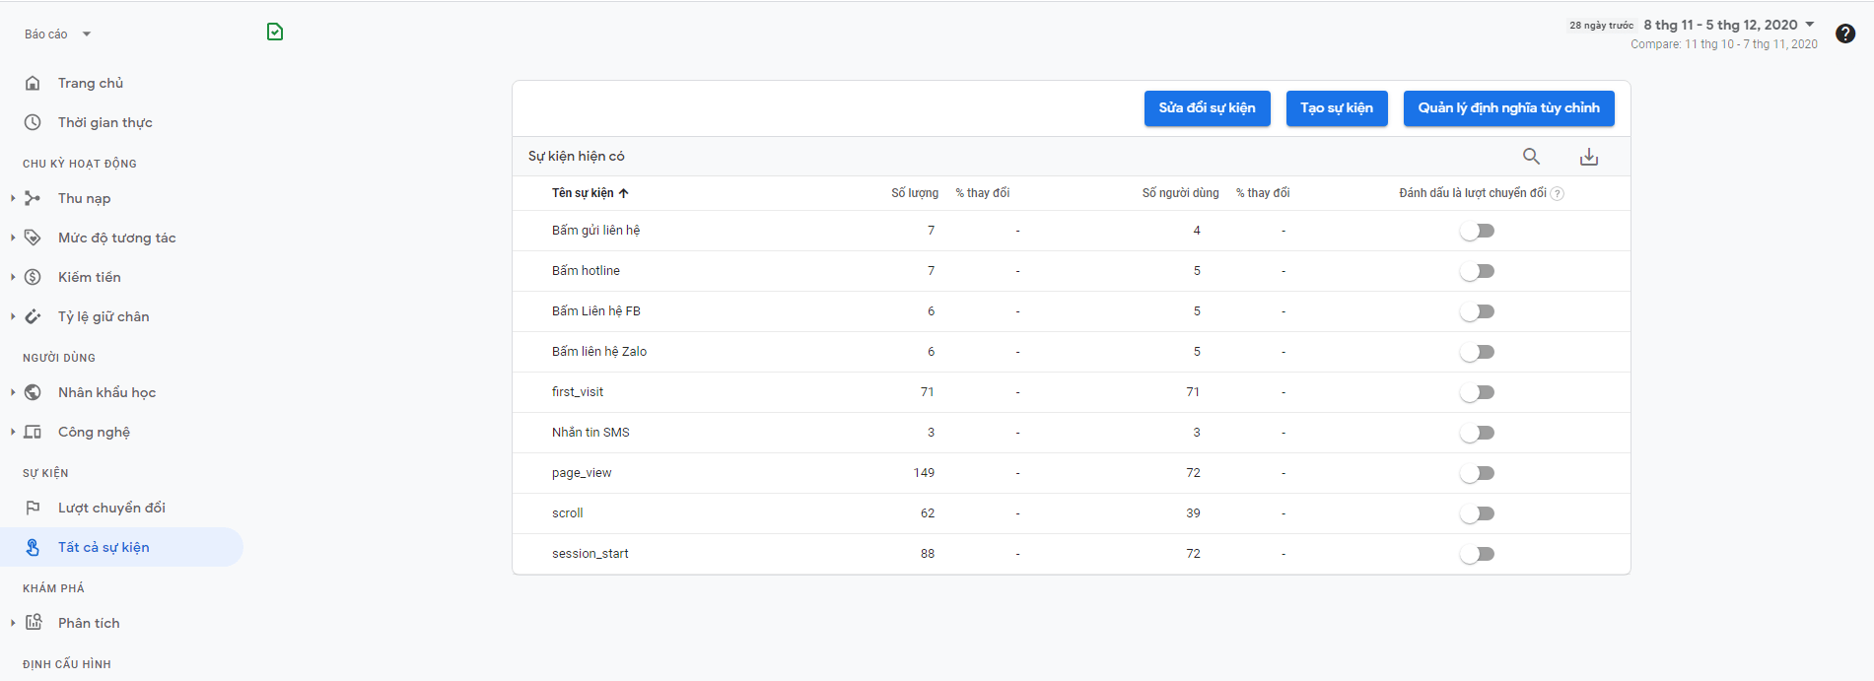This screenshot has width=1874, height=681.
Task: Toggle conversion for Bấm gửi liên hệ
Action: click(x=1478, y=231)
